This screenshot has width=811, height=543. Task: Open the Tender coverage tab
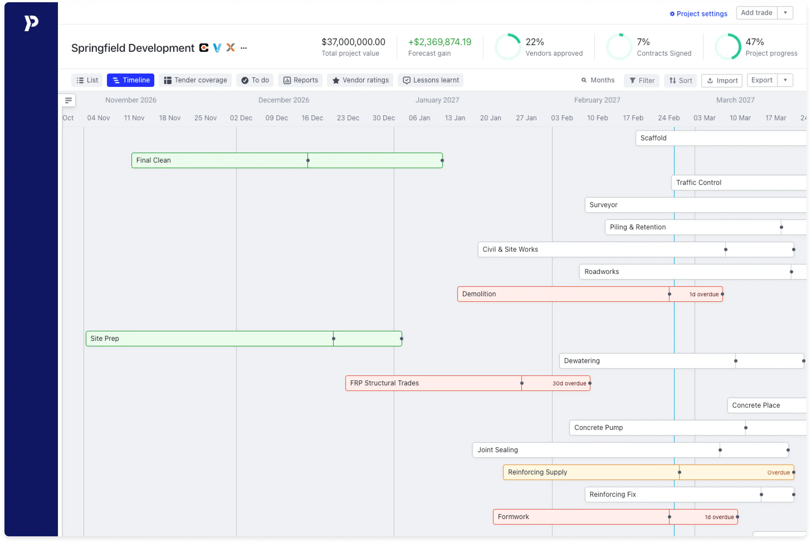pyautogui.click(x=195, y=80)
